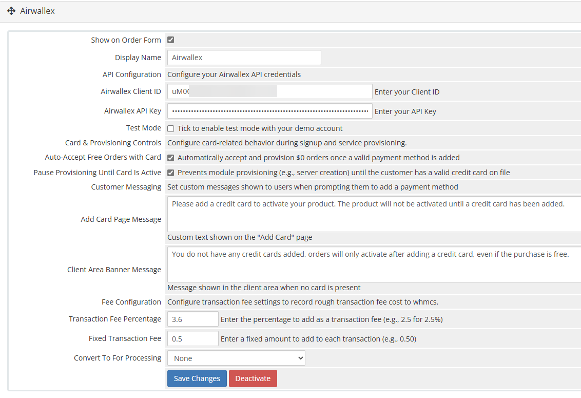The width and height of the screenshot is (581, 398).
Task: Focus the Airwallex Client ID field
Action: pos(269,91)
